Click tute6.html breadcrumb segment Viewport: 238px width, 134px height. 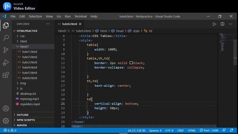point(83,31)
